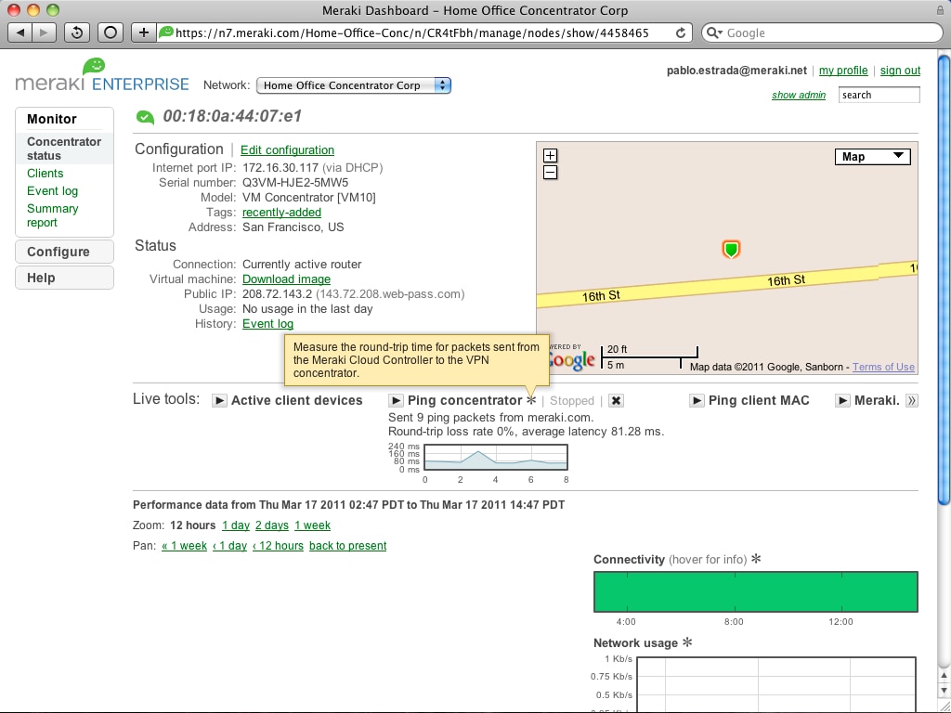Start the Active client devices live tool

219,401
